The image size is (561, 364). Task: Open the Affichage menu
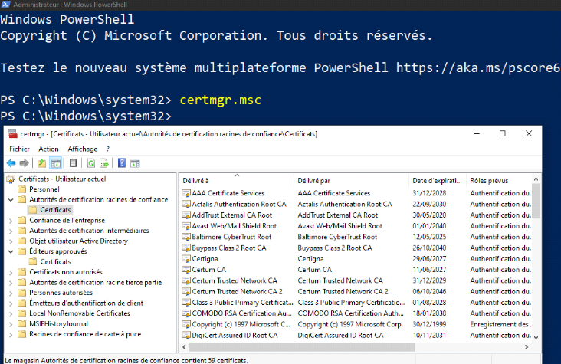tap(83, 149)
